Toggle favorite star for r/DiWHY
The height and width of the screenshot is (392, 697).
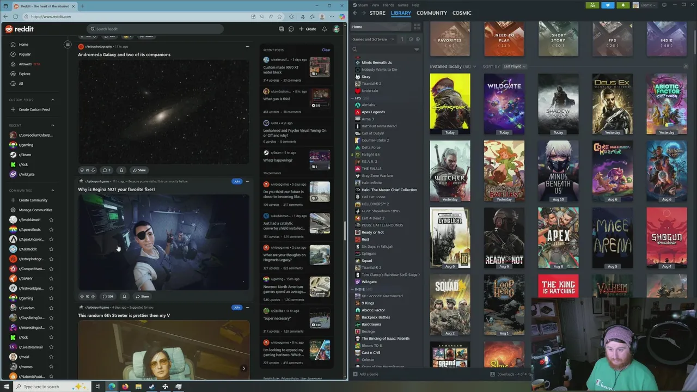pos(51,279)
